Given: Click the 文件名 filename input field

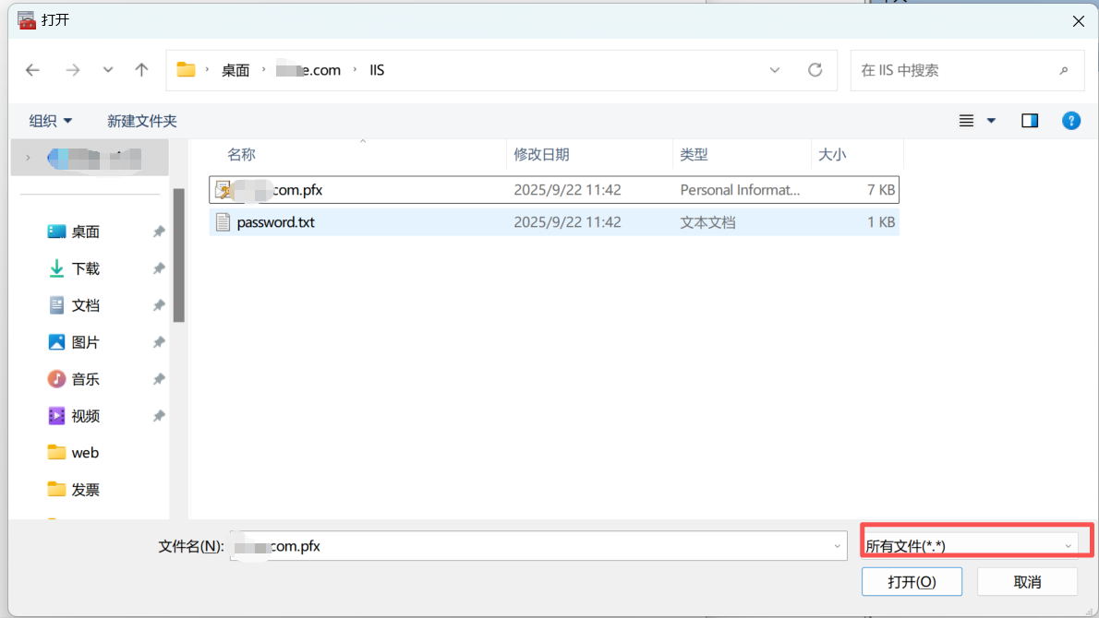Looking at the screenshot, I should 536,546.
